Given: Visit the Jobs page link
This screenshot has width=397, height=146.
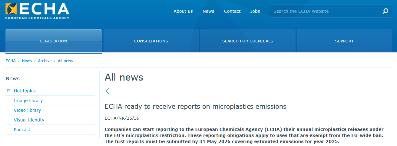Looking at the screenshot, I should [x=255, y=11].
